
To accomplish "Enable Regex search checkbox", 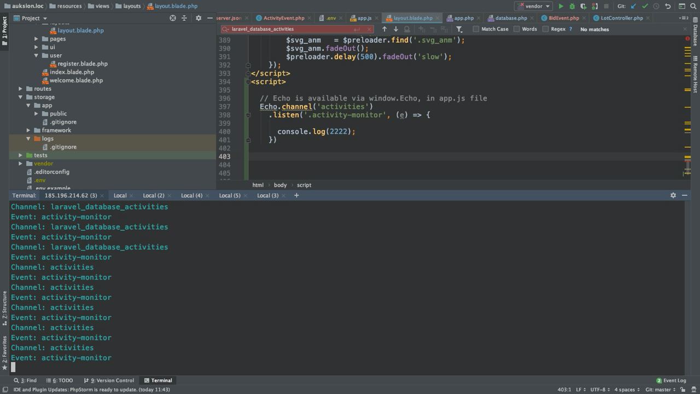I will click(x=545, y=29).
